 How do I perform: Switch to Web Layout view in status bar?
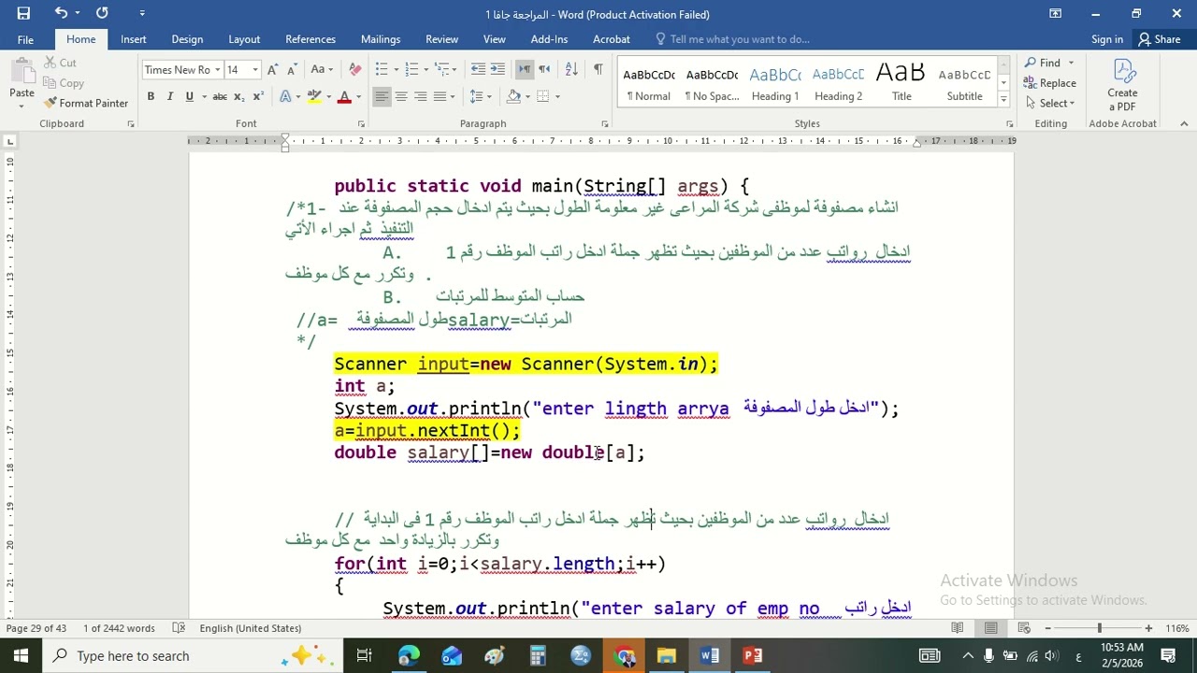click(1024, 628)
